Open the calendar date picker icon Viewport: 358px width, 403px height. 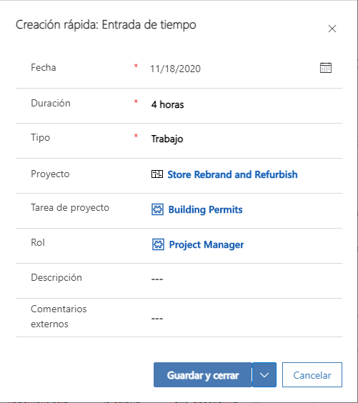[326, 68]
